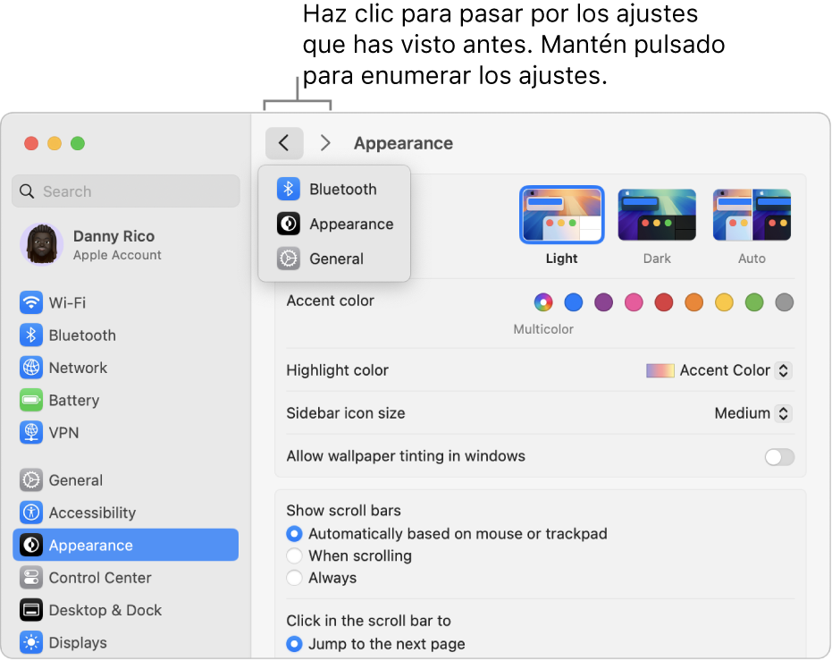The height and width of the screenshot is (661, 832).
Task: Click the Control Center sidebar icon
Action: click(31, 577)
